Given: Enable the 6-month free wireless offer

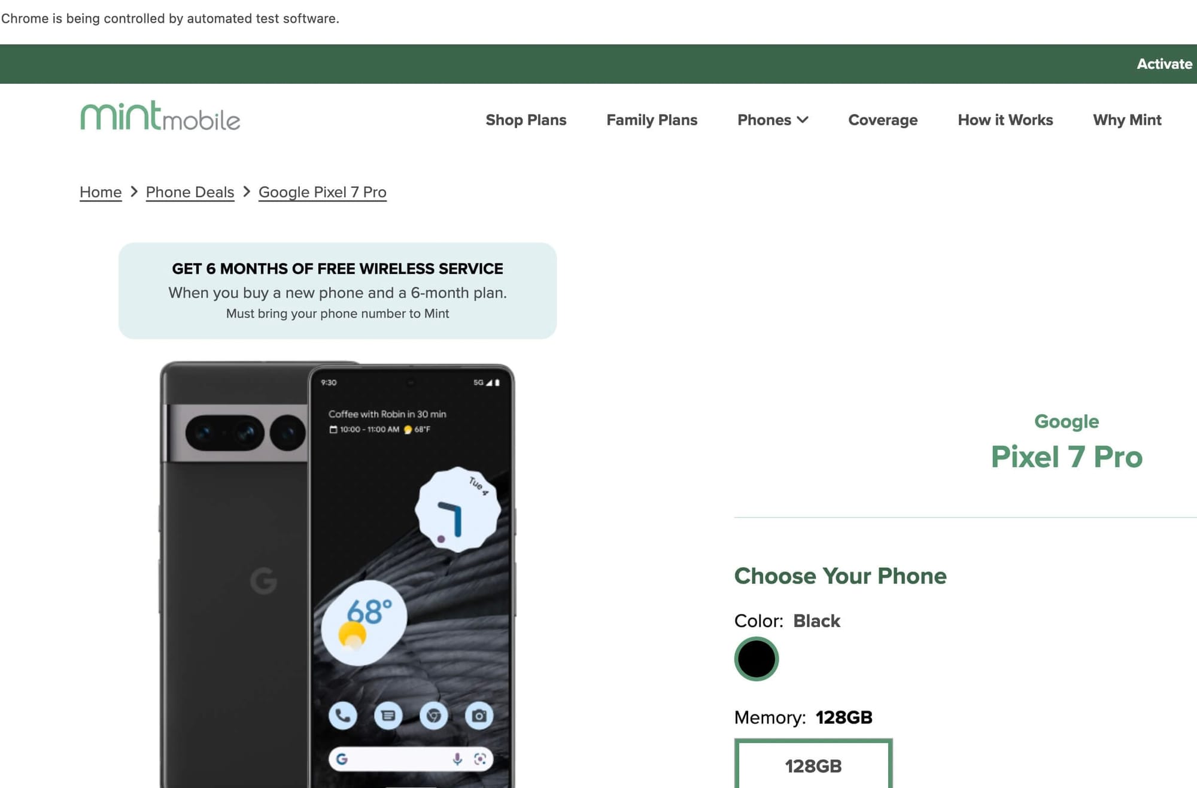Looking at the screenshot, I should coord(337,290).
